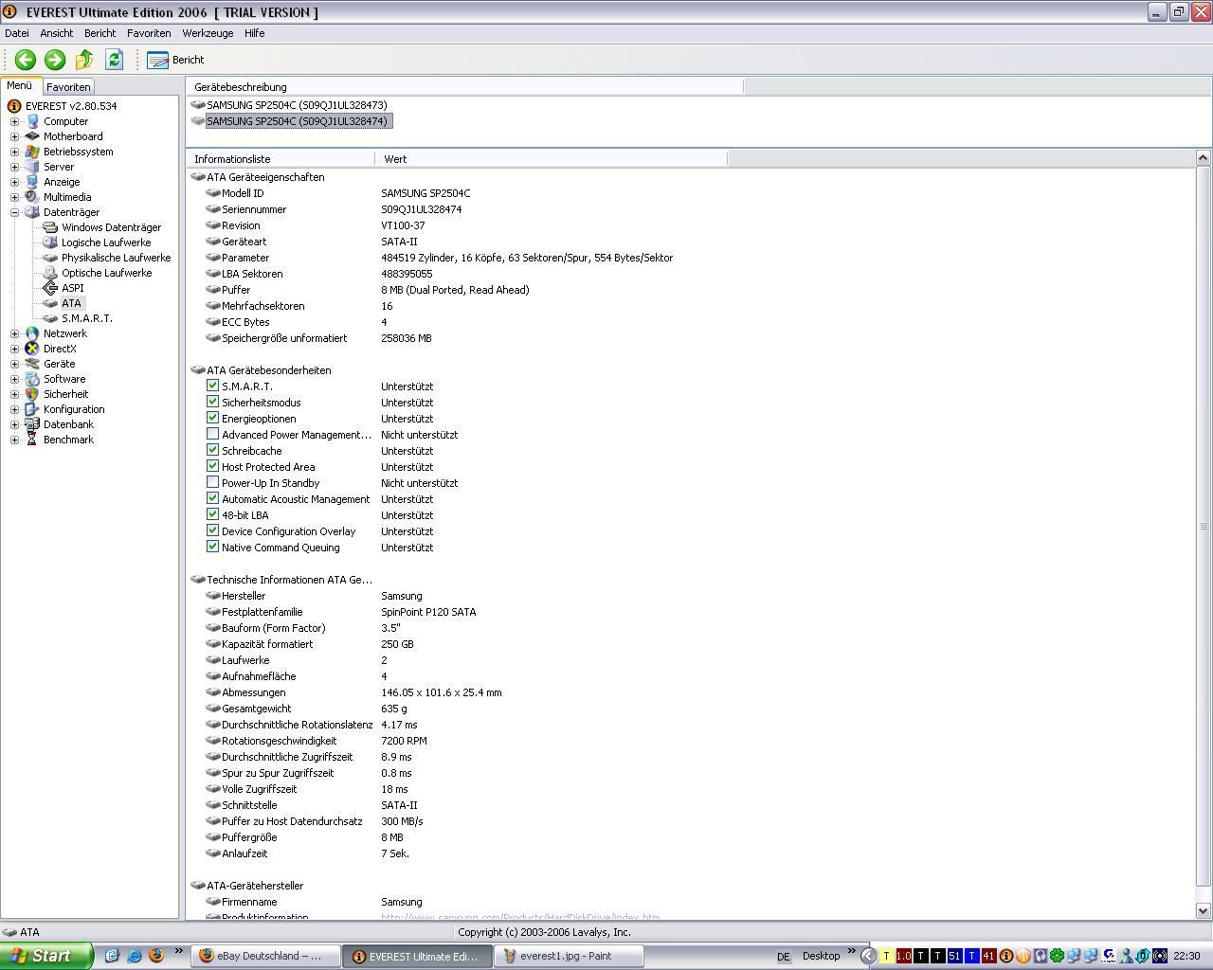This screenshot has height=970, width=1213.
Task: Switch to the Favoriten sidebar tab
Action: point(68,87)
